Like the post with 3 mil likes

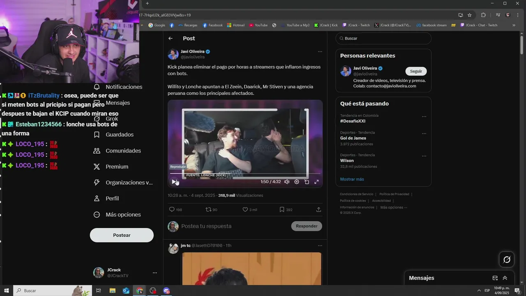250,210
